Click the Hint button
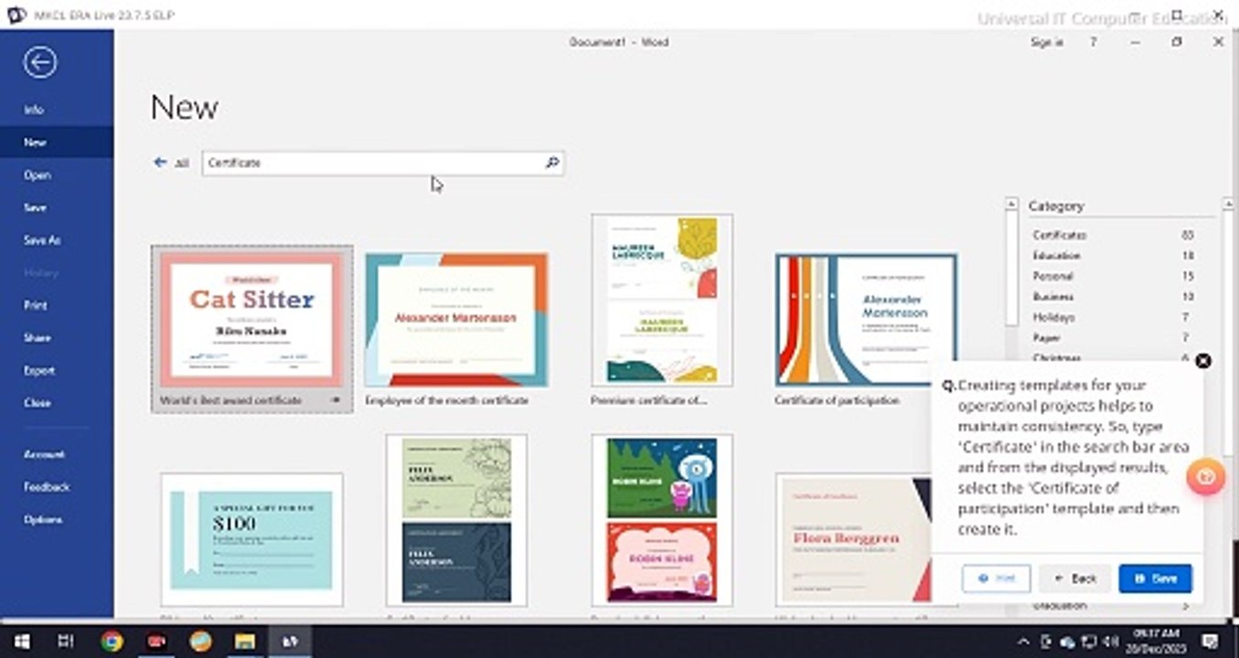 [996, 578]
